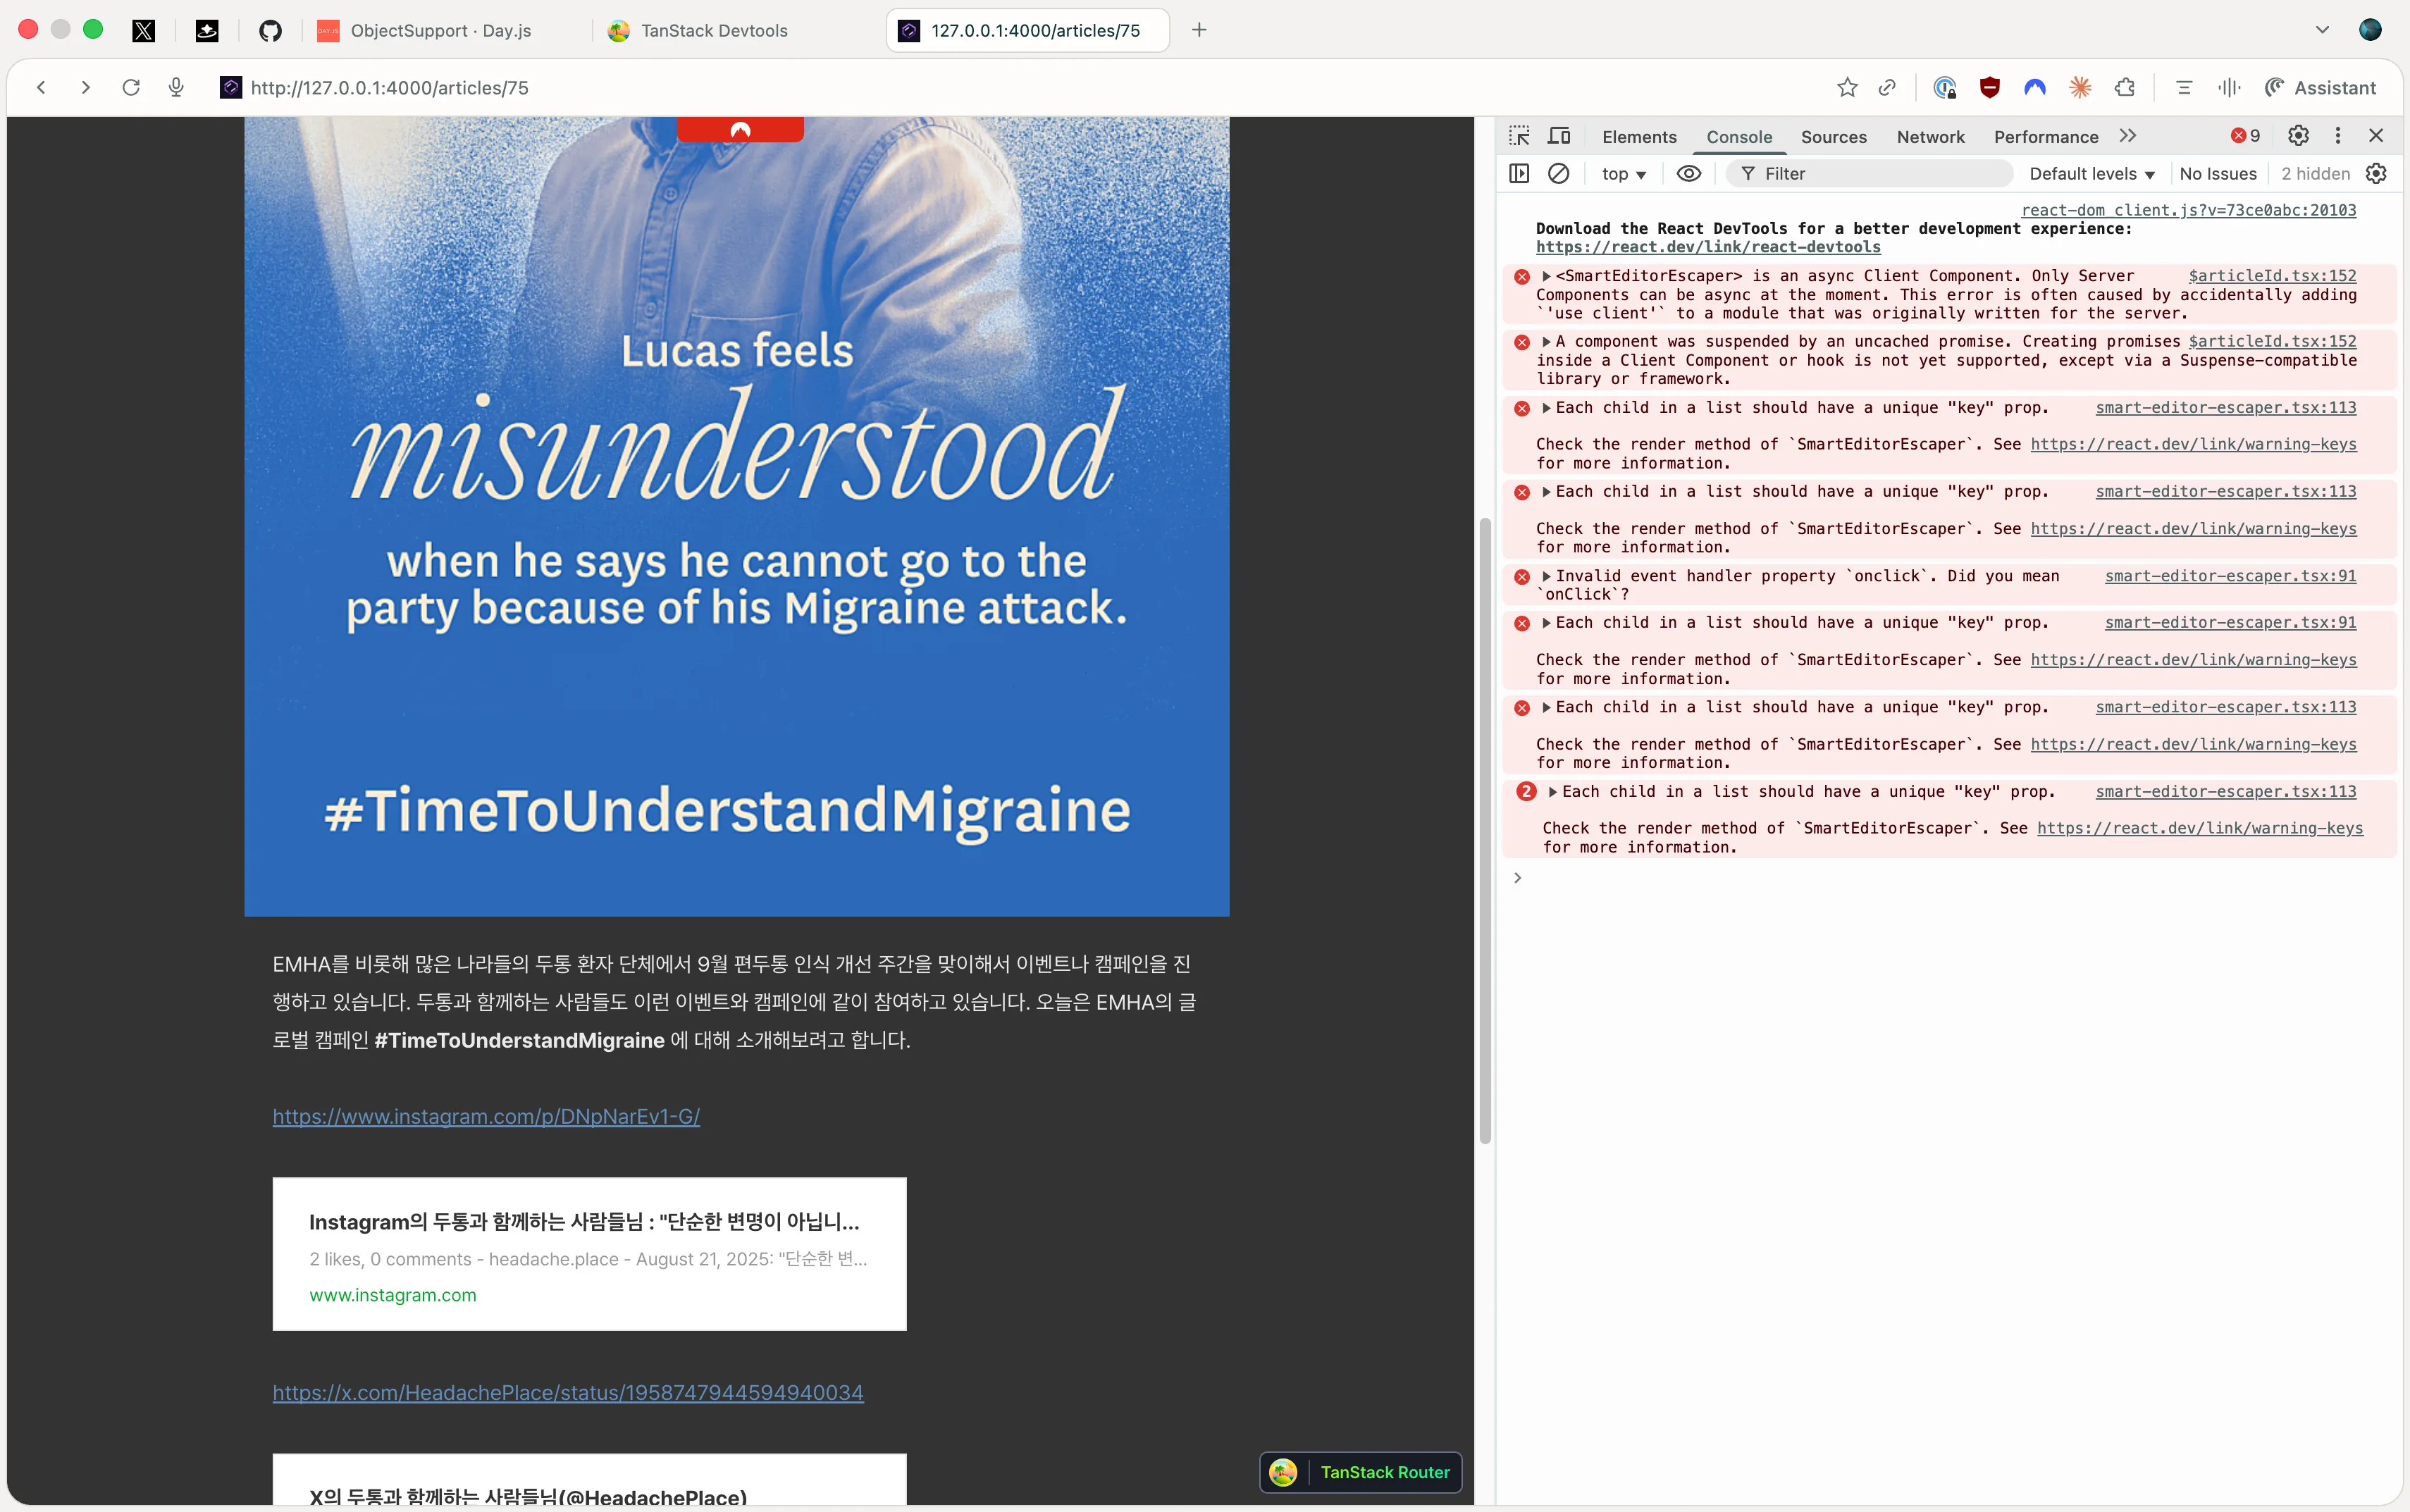Switch to the TanStack Devtools browser tab

(714, 30)
